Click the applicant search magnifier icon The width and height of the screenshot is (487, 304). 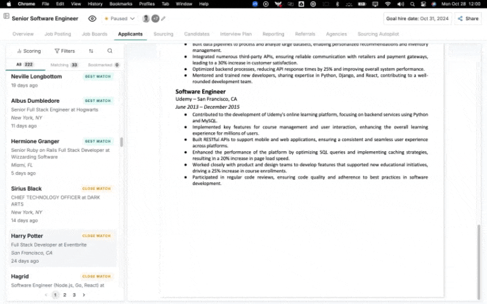(x=110, y=51)
